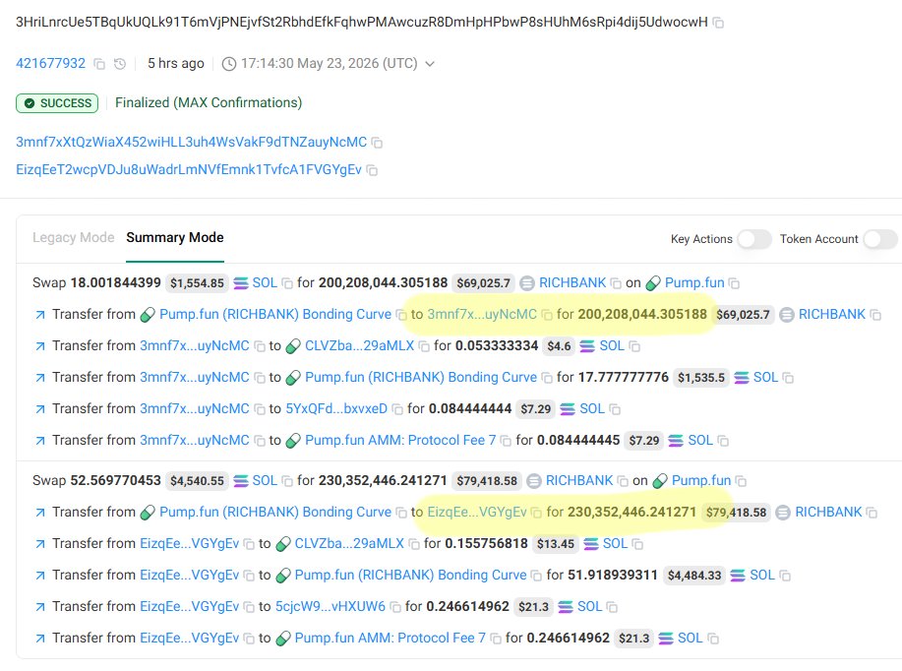Copy address EizqEeT2wcp...FVGYgEv
This screenshot has height=671, width=902.
pos(372,170)
